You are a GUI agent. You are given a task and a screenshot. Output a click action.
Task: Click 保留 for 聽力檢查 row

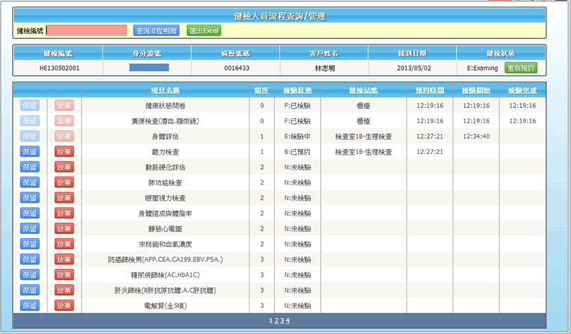click(x=30, y=151)
